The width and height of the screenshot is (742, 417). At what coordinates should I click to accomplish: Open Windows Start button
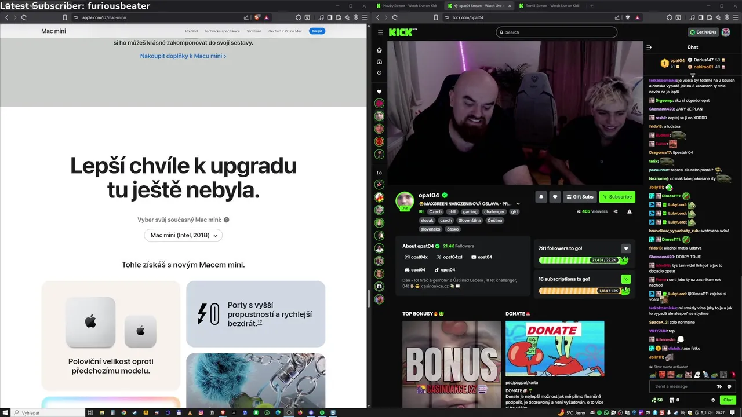coord(5,412)
